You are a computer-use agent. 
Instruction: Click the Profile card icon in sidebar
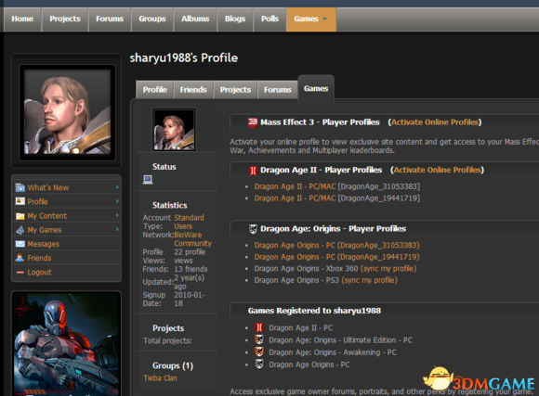point(20,201)
